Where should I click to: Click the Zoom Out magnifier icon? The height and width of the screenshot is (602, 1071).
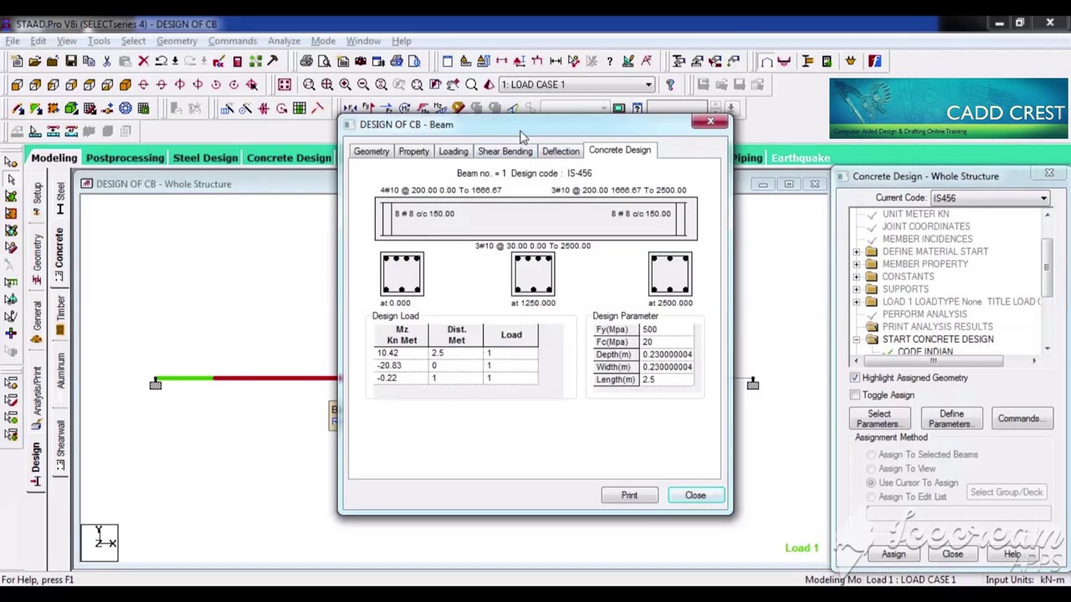pos(363,84)
